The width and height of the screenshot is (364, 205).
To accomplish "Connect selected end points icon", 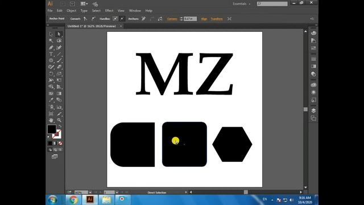I will 152,19.
